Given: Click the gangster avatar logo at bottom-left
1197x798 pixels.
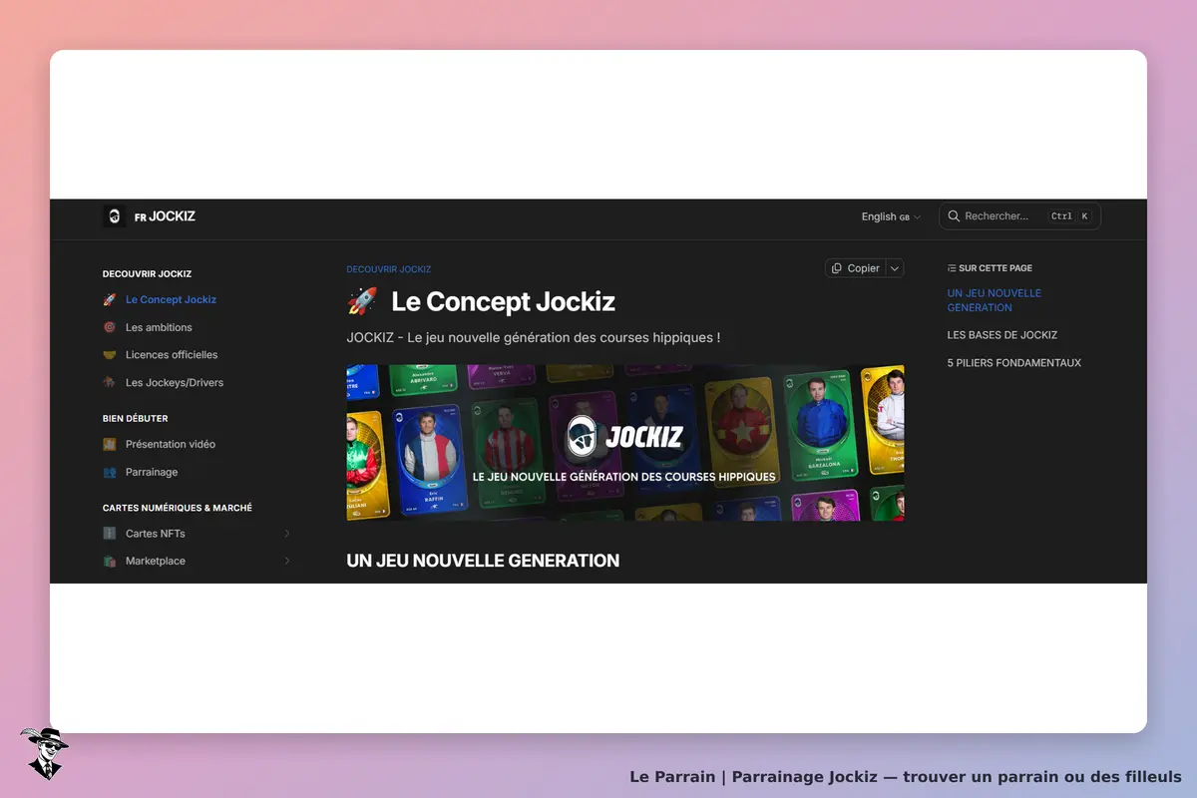Looking at the screenshot, I should tap(44, 753).
